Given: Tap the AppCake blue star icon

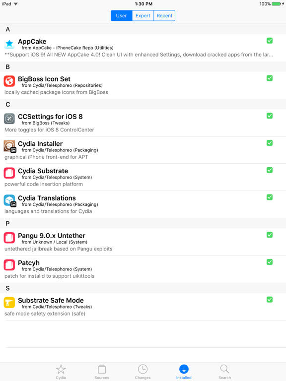Looking at the screenshot, I should (x=9, y=44).
